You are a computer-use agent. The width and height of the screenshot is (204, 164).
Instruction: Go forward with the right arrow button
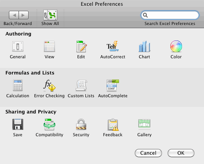24,15
